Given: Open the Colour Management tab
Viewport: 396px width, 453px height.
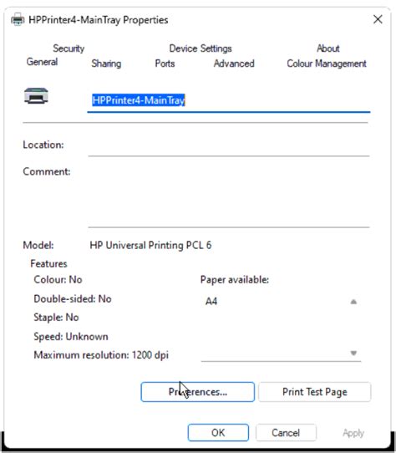Looking at the screenshot, I should point(327,64).
